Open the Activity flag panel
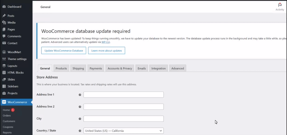The height and width of the screenshot is (135, 287). 280,7
